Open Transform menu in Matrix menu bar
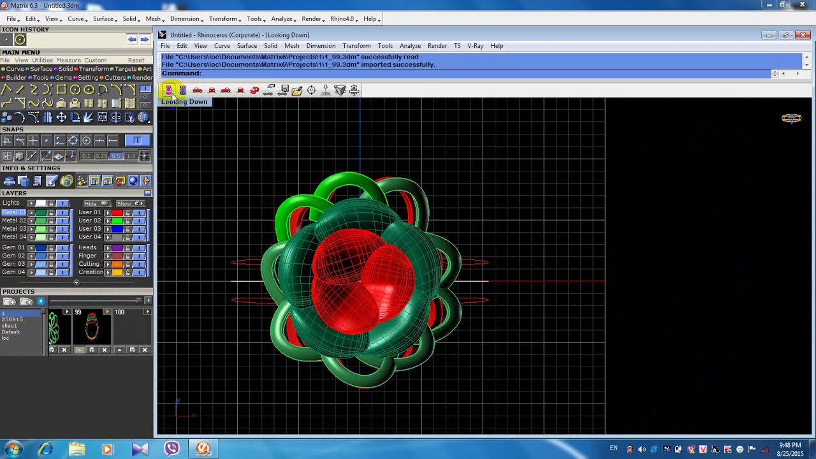816x459 pixels. pos(223,19)
